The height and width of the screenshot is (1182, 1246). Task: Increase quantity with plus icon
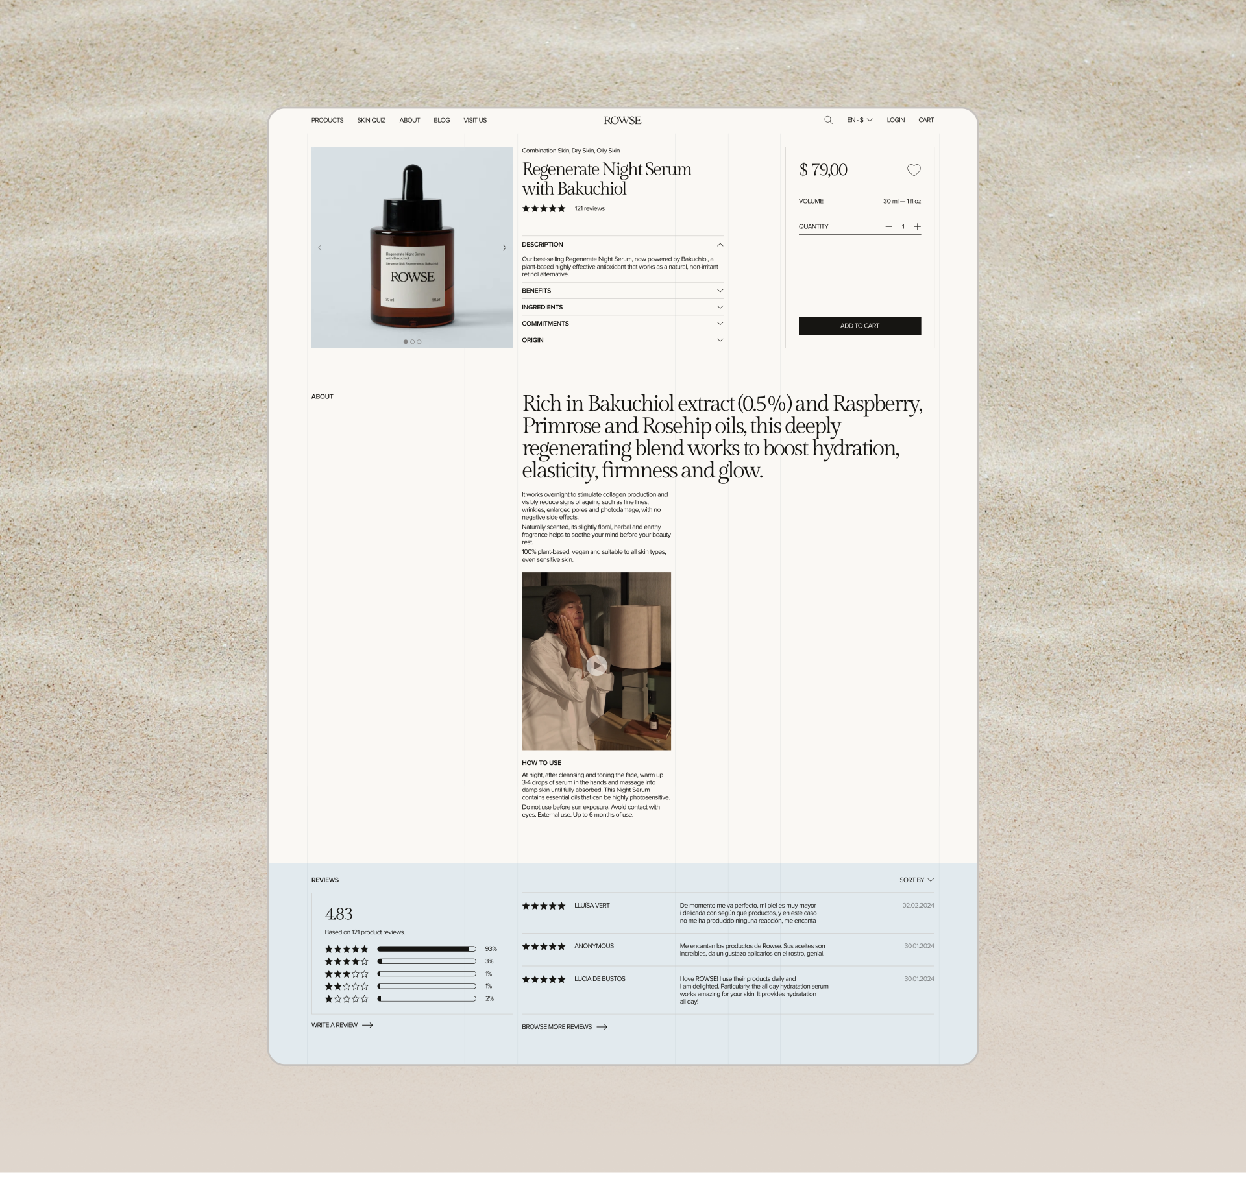point(917,226)
